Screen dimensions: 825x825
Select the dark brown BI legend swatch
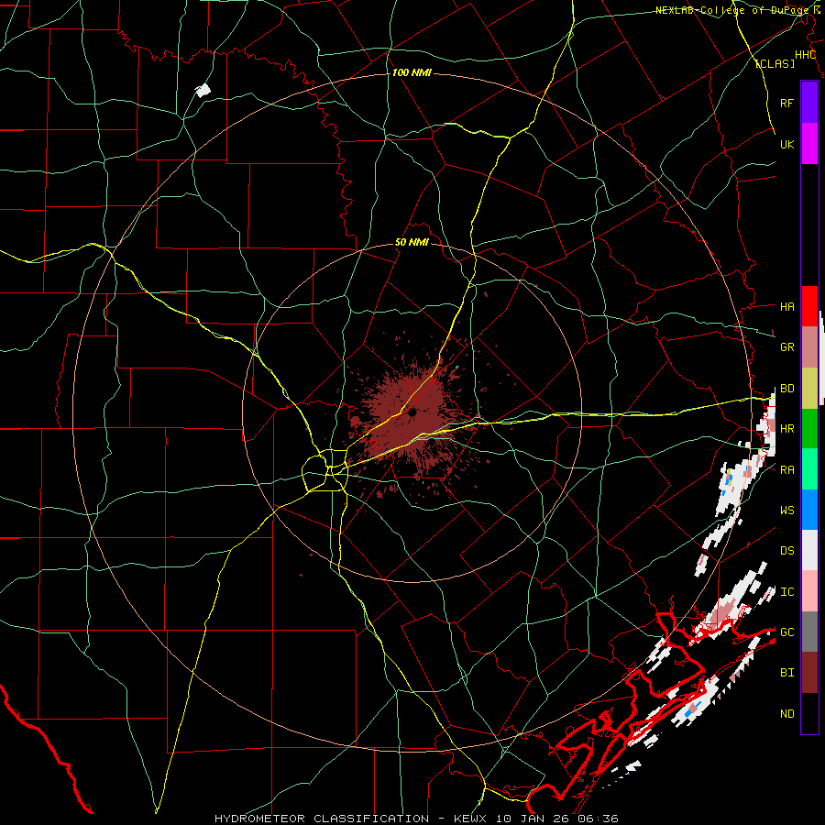(x=809, y=673)
